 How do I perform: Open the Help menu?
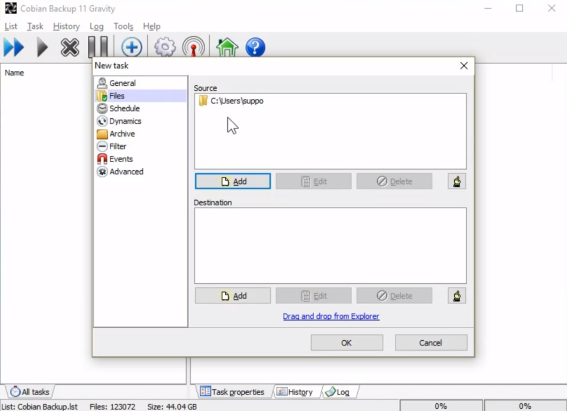[152, 26]
